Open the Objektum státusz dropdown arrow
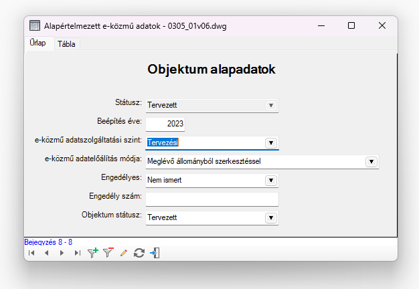The width and height of the screenshot is (419, 289). tap(270, 217)
